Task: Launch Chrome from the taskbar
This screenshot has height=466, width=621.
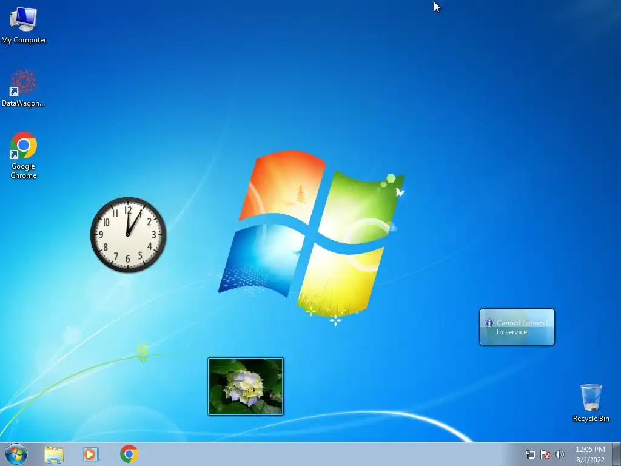Action: [x=129, y=454]
